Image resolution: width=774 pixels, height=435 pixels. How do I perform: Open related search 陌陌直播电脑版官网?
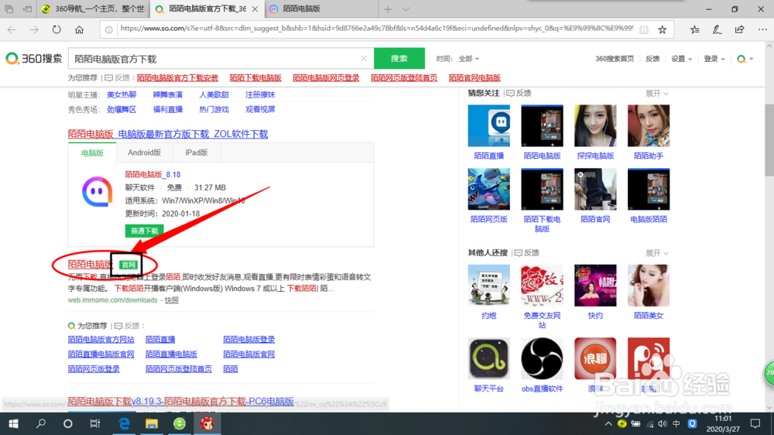tap(101, 354)
